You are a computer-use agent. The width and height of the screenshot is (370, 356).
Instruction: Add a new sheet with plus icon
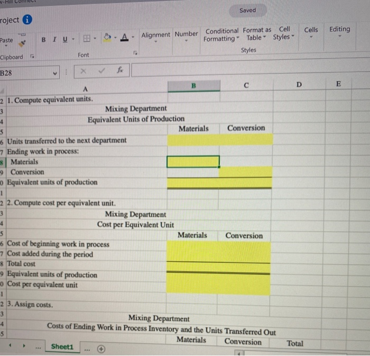pos(101,349)
